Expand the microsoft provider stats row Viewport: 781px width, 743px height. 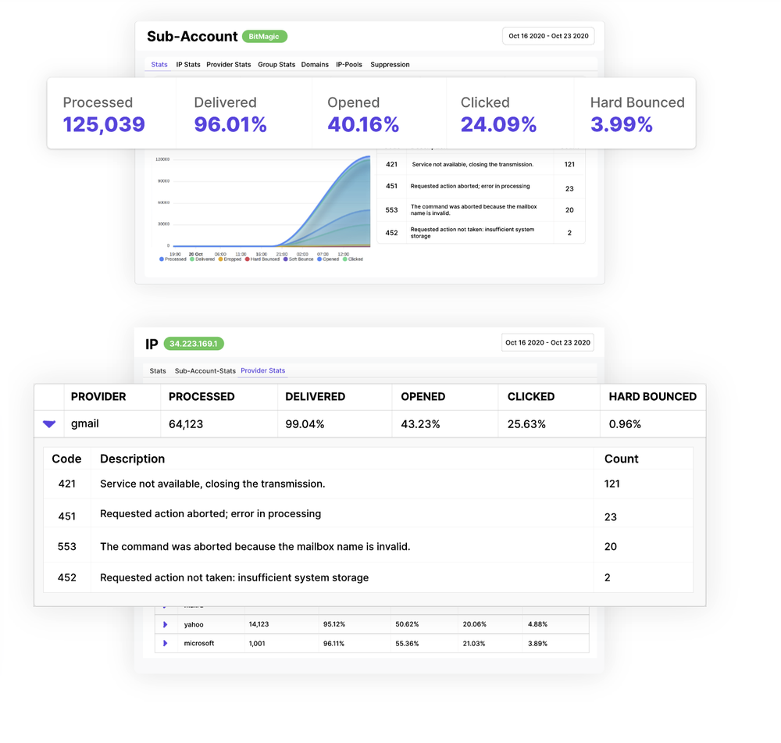click(165, 643)
